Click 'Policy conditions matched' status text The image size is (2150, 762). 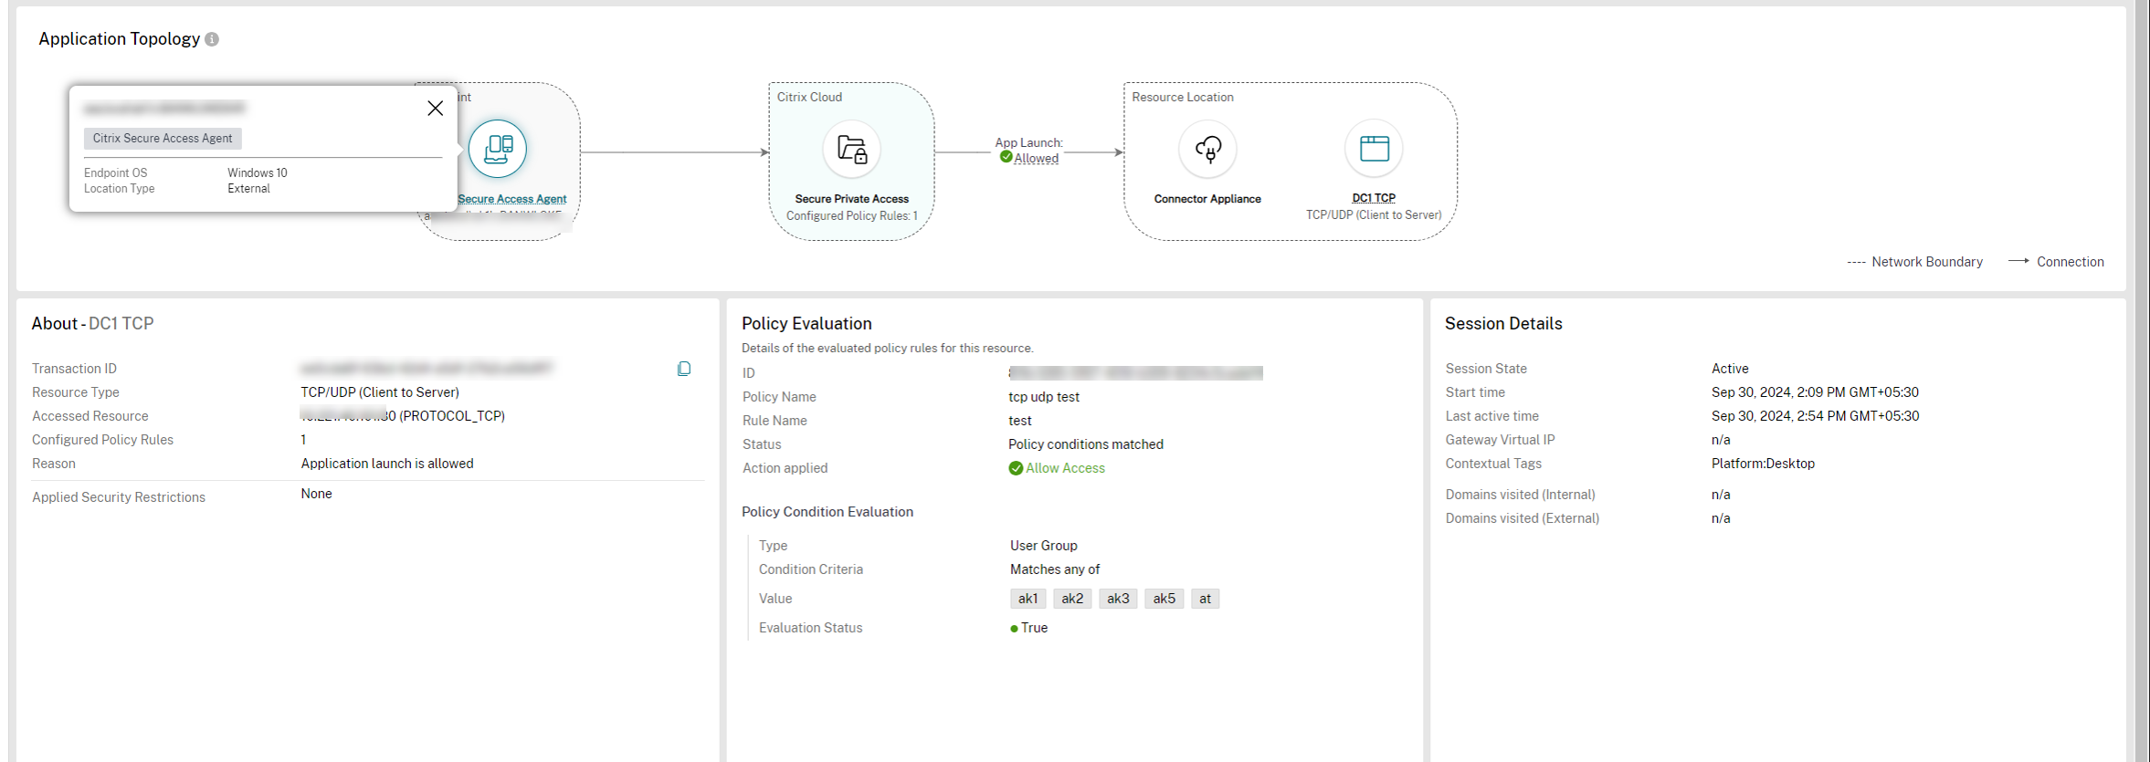tap(1086, 444)
